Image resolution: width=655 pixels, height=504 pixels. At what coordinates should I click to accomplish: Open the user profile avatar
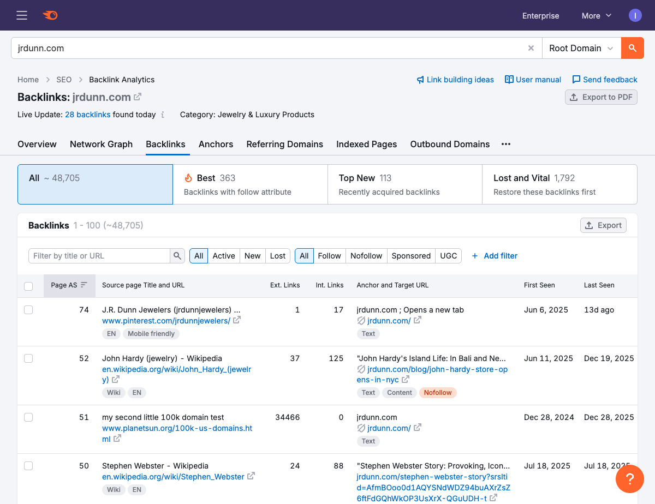pos(635,15)
